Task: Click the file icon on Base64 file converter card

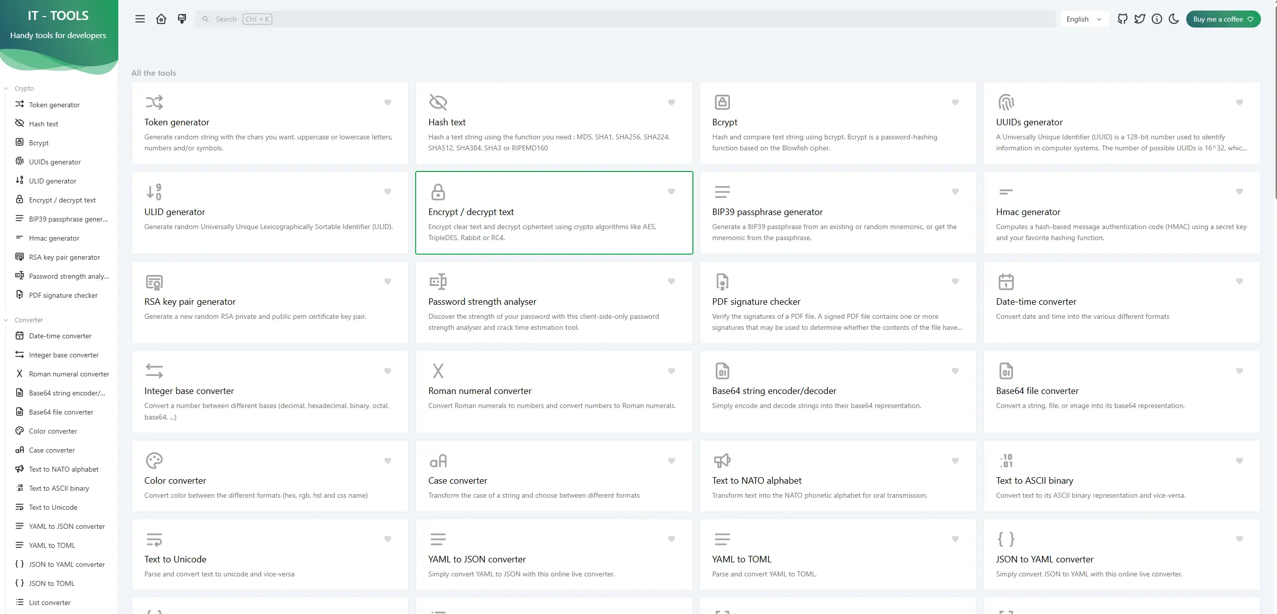Action: 1006,371
